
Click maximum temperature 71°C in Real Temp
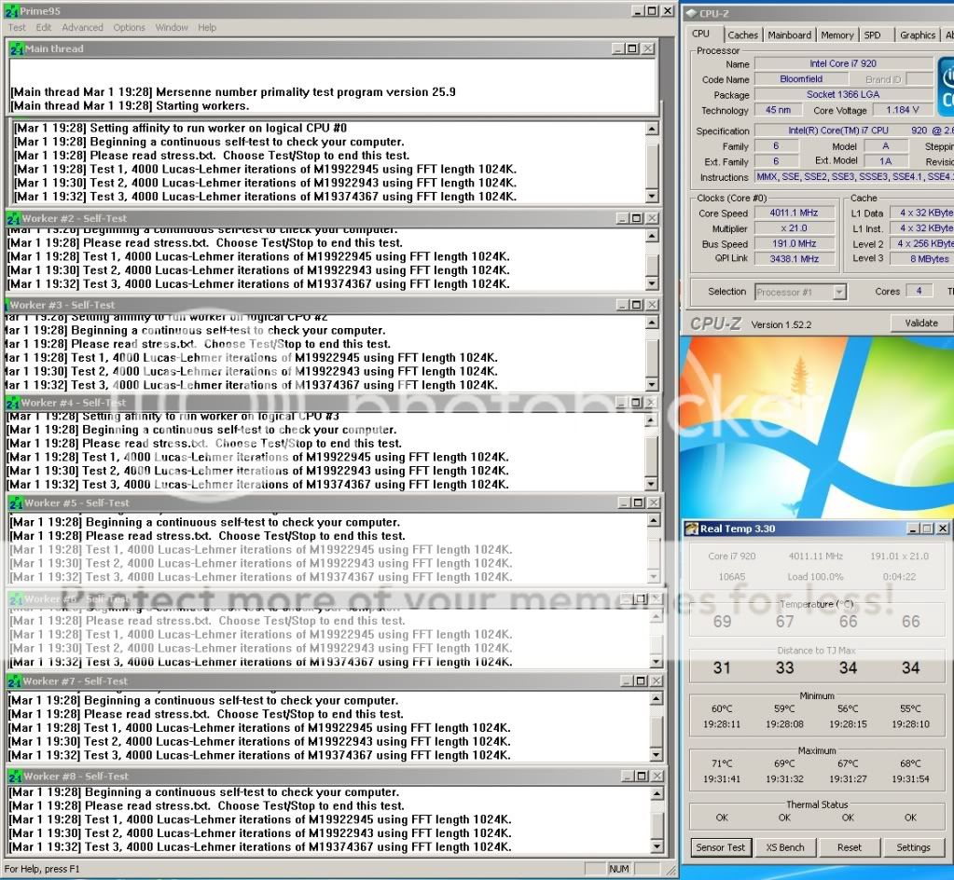pyautogui.click(x=722, y=763)
